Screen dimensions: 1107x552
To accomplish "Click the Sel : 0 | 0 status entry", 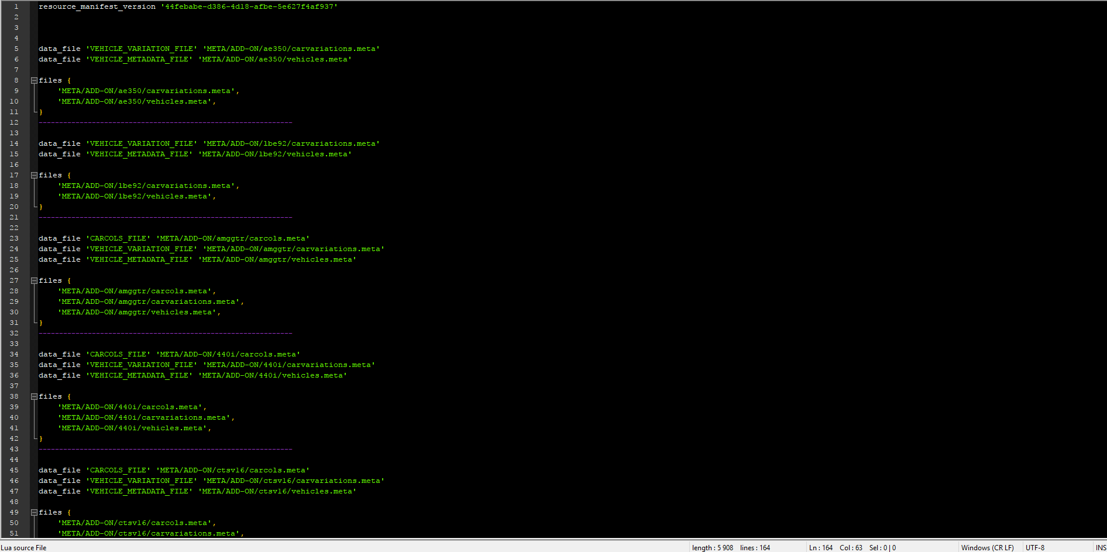I will [x=882, y=547].
